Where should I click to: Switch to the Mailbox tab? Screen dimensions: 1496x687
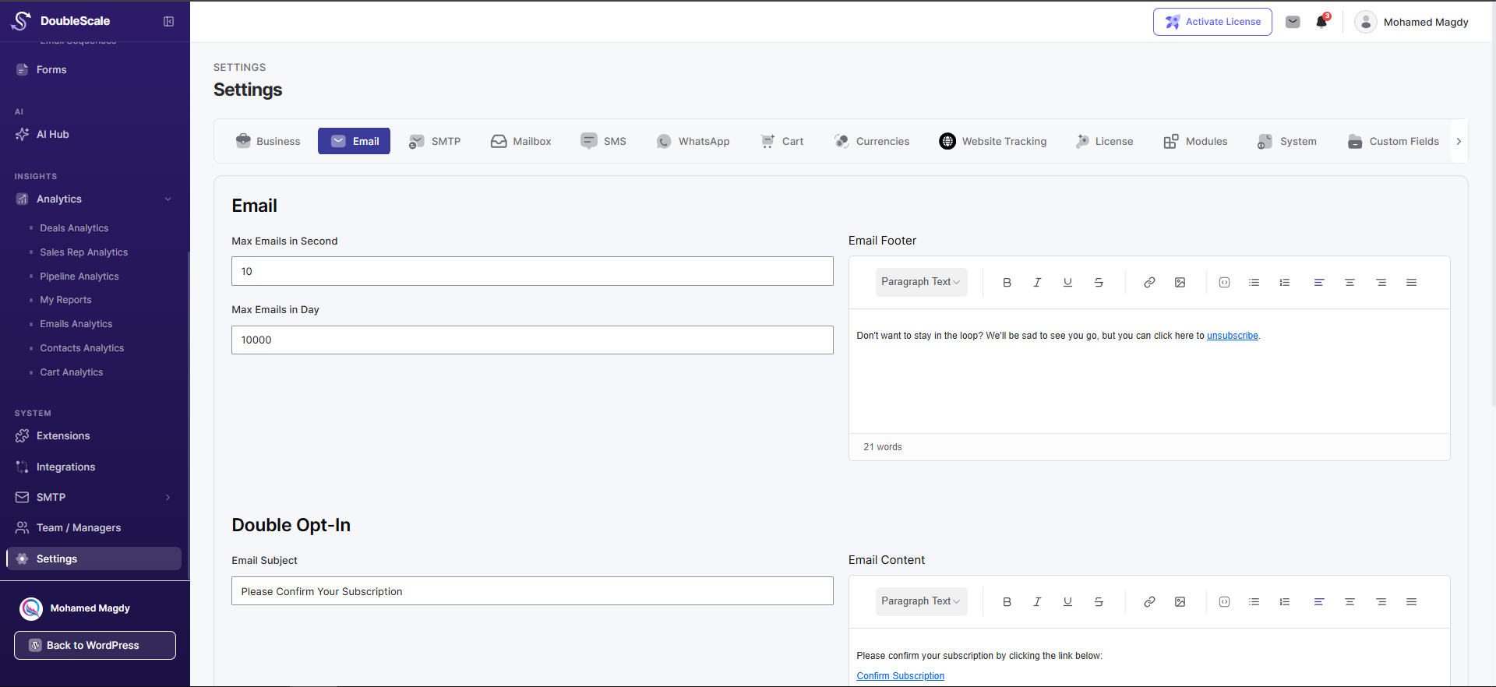pyautogui.click(x=521, y=141)
